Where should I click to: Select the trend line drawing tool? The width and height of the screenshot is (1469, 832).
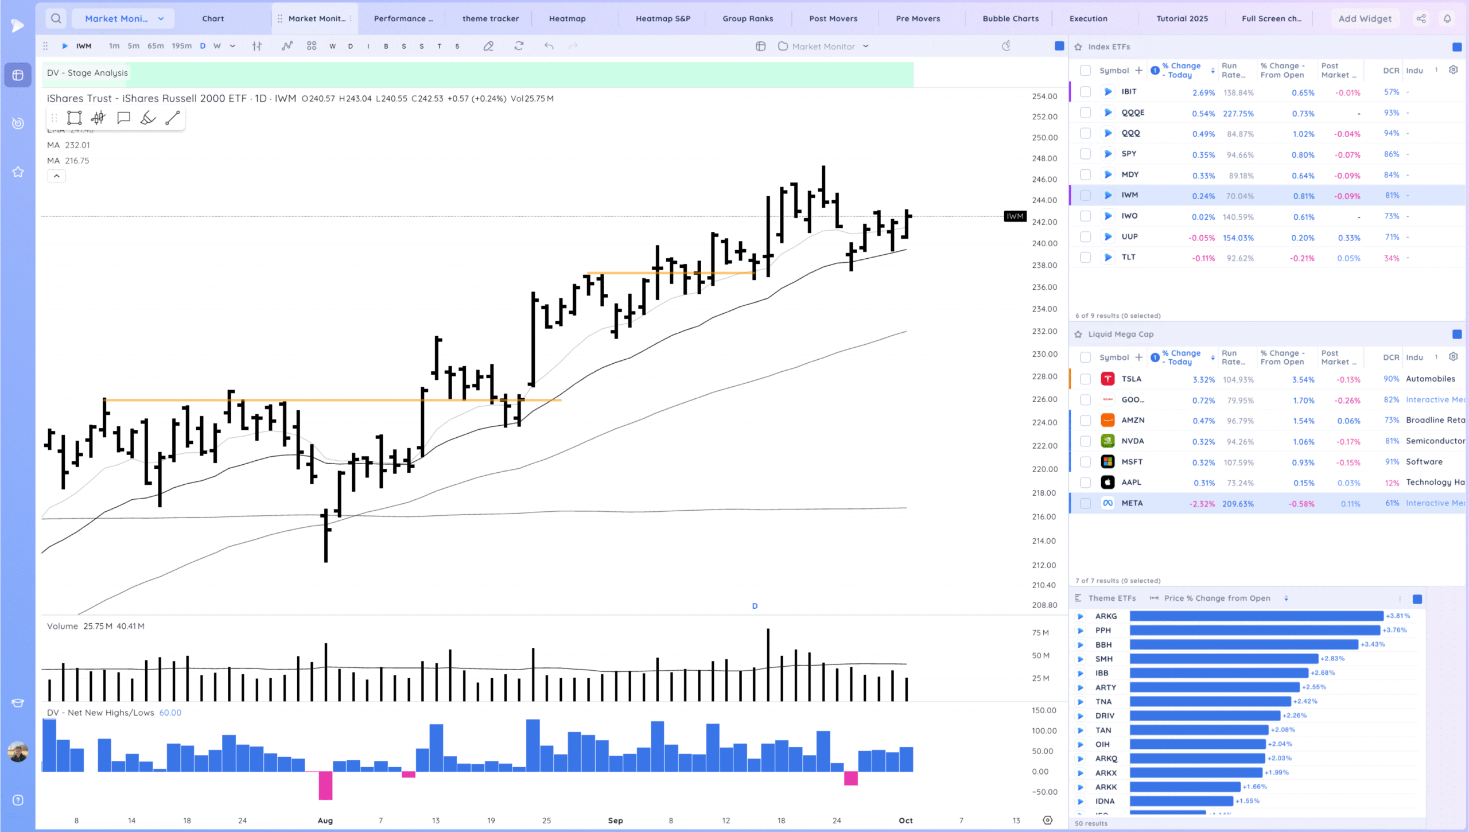click(173, 118)
